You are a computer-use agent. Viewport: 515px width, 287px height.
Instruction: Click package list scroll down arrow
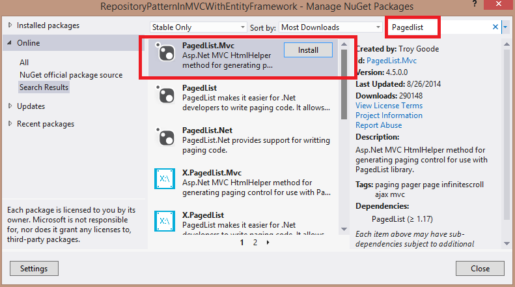click(x=344, y=229)
